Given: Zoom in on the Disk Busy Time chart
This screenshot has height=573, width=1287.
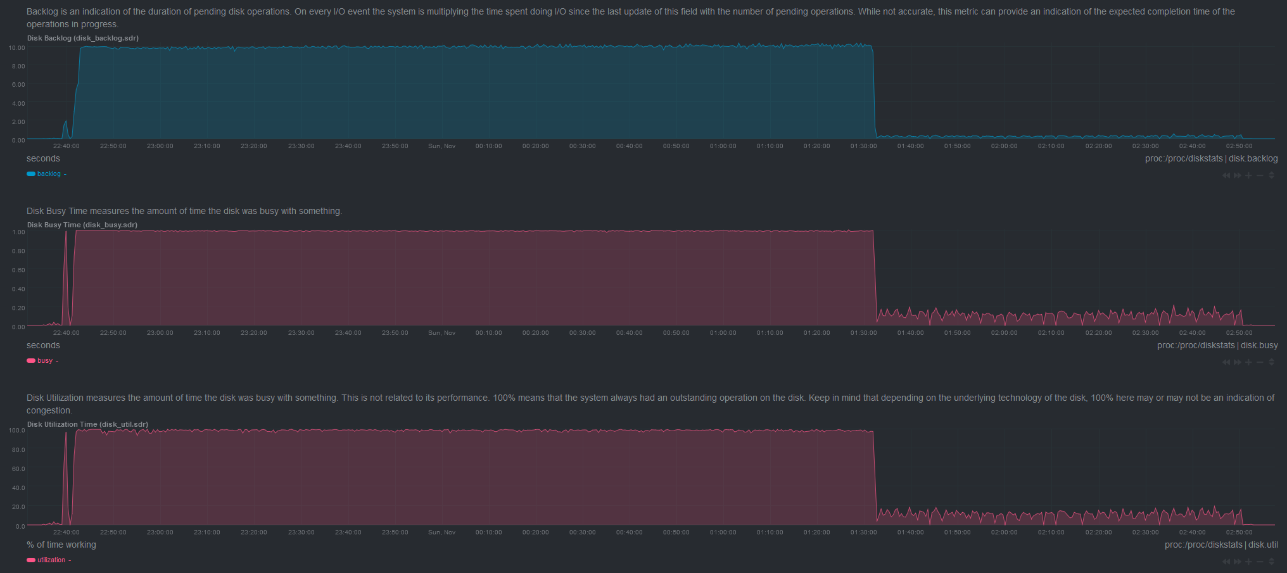Looking at the screenshot, I should [x=1249, y=362].
